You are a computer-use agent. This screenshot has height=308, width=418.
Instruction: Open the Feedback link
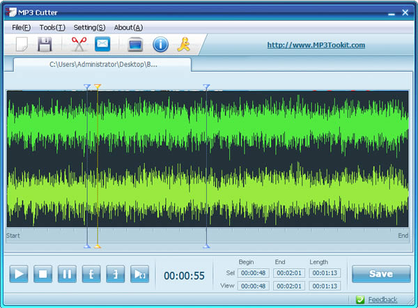[x=382, y=300]
